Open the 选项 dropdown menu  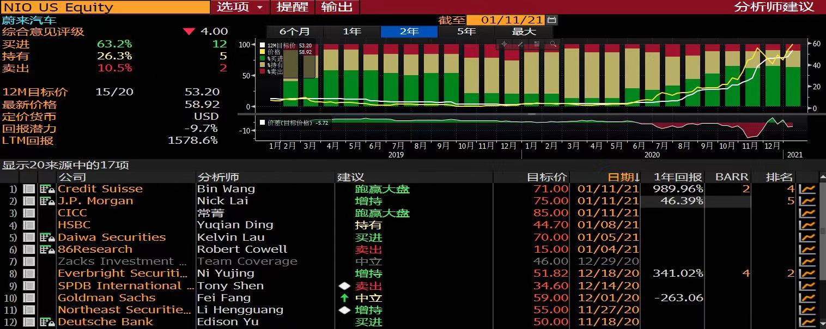click(x=240, y=7)
